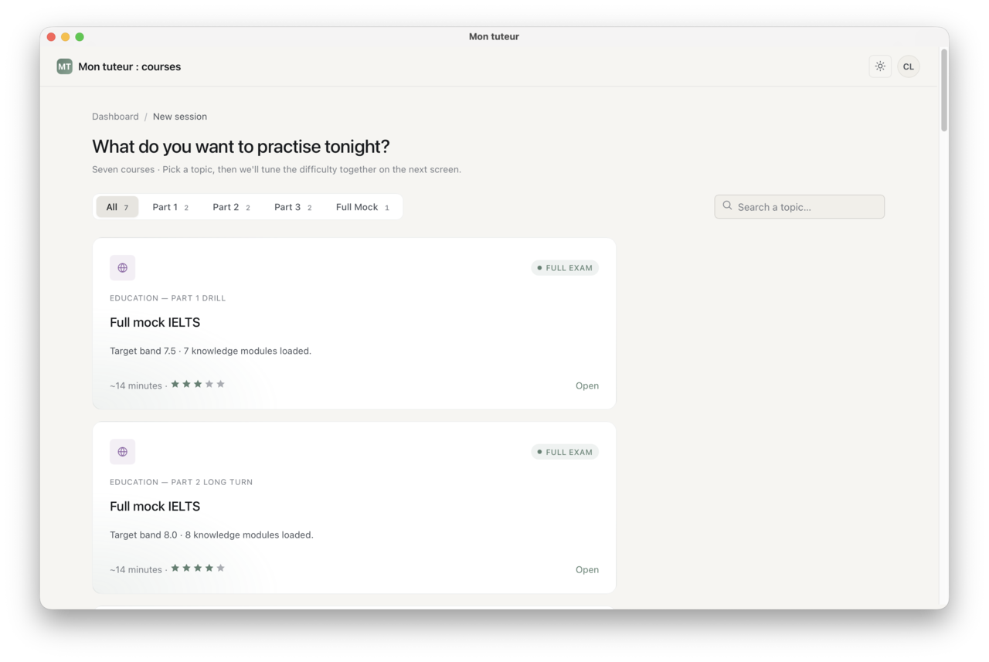Click the globe icon on second course card
The width and height of the screenshot is (989, 662).
(122, 452)
